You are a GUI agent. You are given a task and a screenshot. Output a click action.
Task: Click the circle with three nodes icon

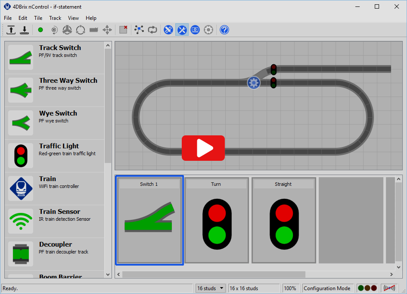coord(81,30)
